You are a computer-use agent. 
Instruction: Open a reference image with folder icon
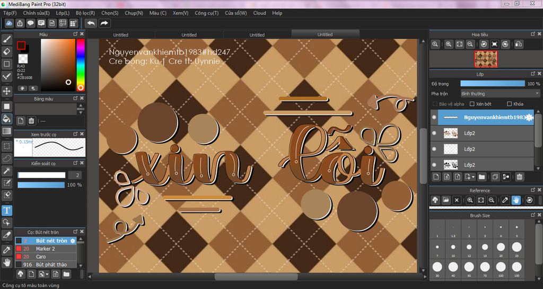pyautogui.click(x=446, y=200)
